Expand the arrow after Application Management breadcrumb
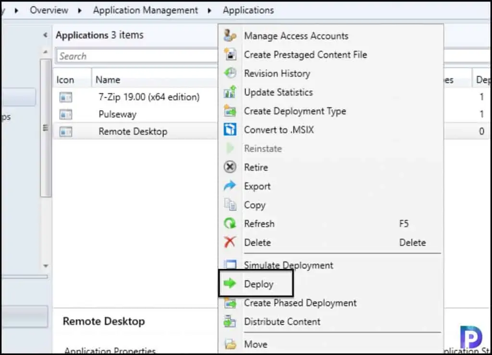The height and width of the screenshot is (355, 492). [x=209, y=11]
